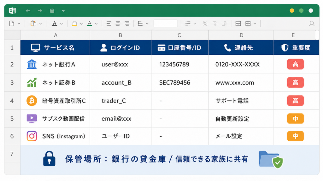Click the new document icon

12,23
